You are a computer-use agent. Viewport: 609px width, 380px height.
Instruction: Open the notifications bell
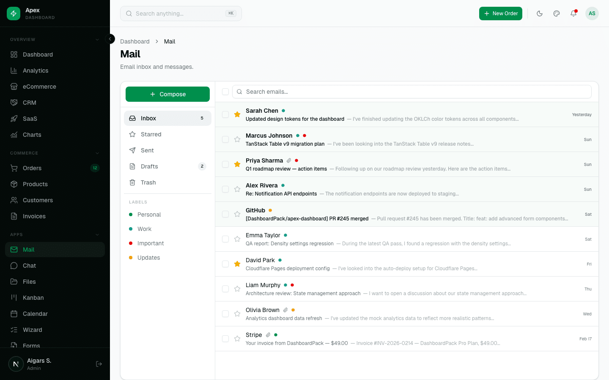pyautogui.click(x=573, y=14)
